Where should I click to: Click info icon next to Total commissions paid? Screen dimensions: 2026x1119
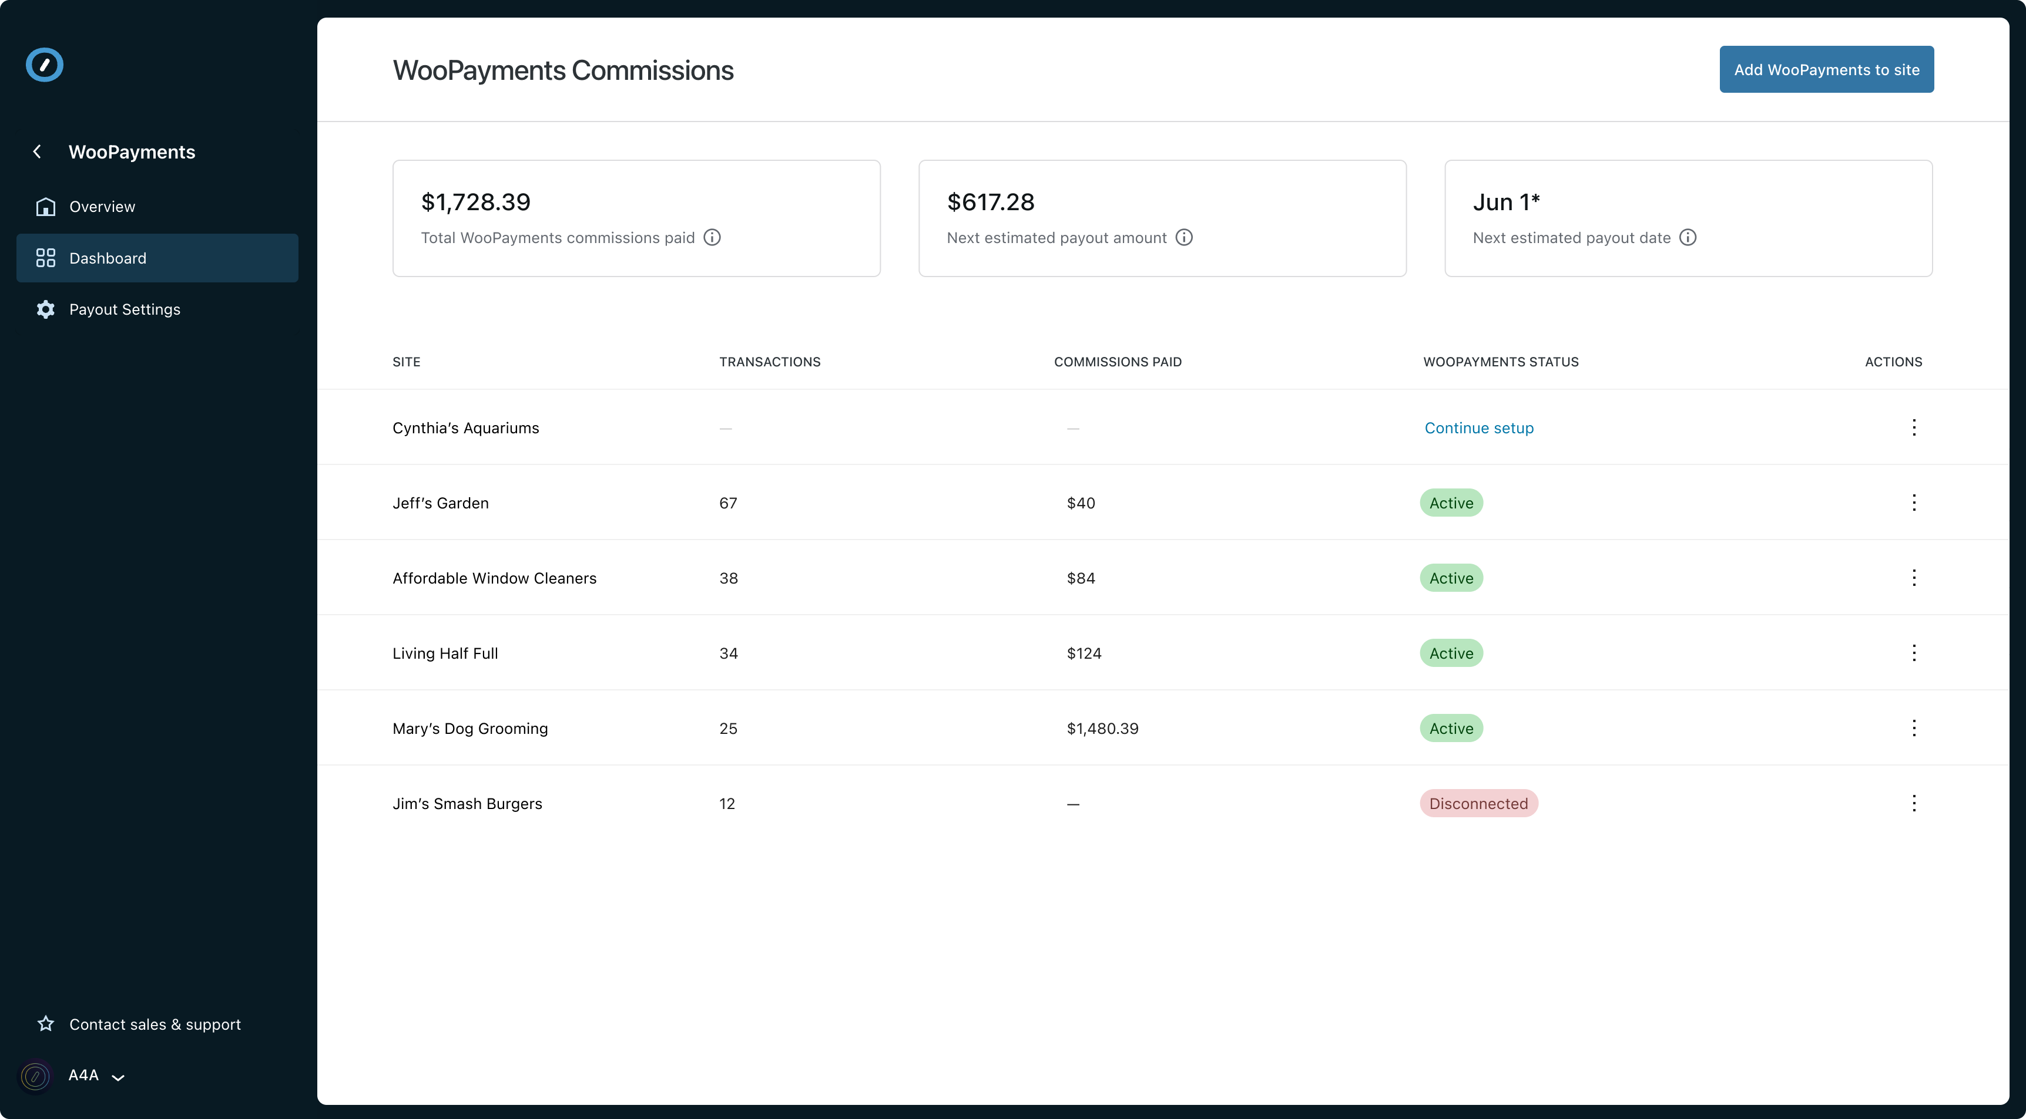click(x=712, y=237)
